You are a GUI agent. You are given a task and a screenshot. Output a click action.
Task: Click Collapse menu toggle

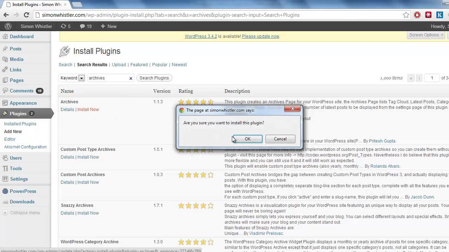point(21,212)
